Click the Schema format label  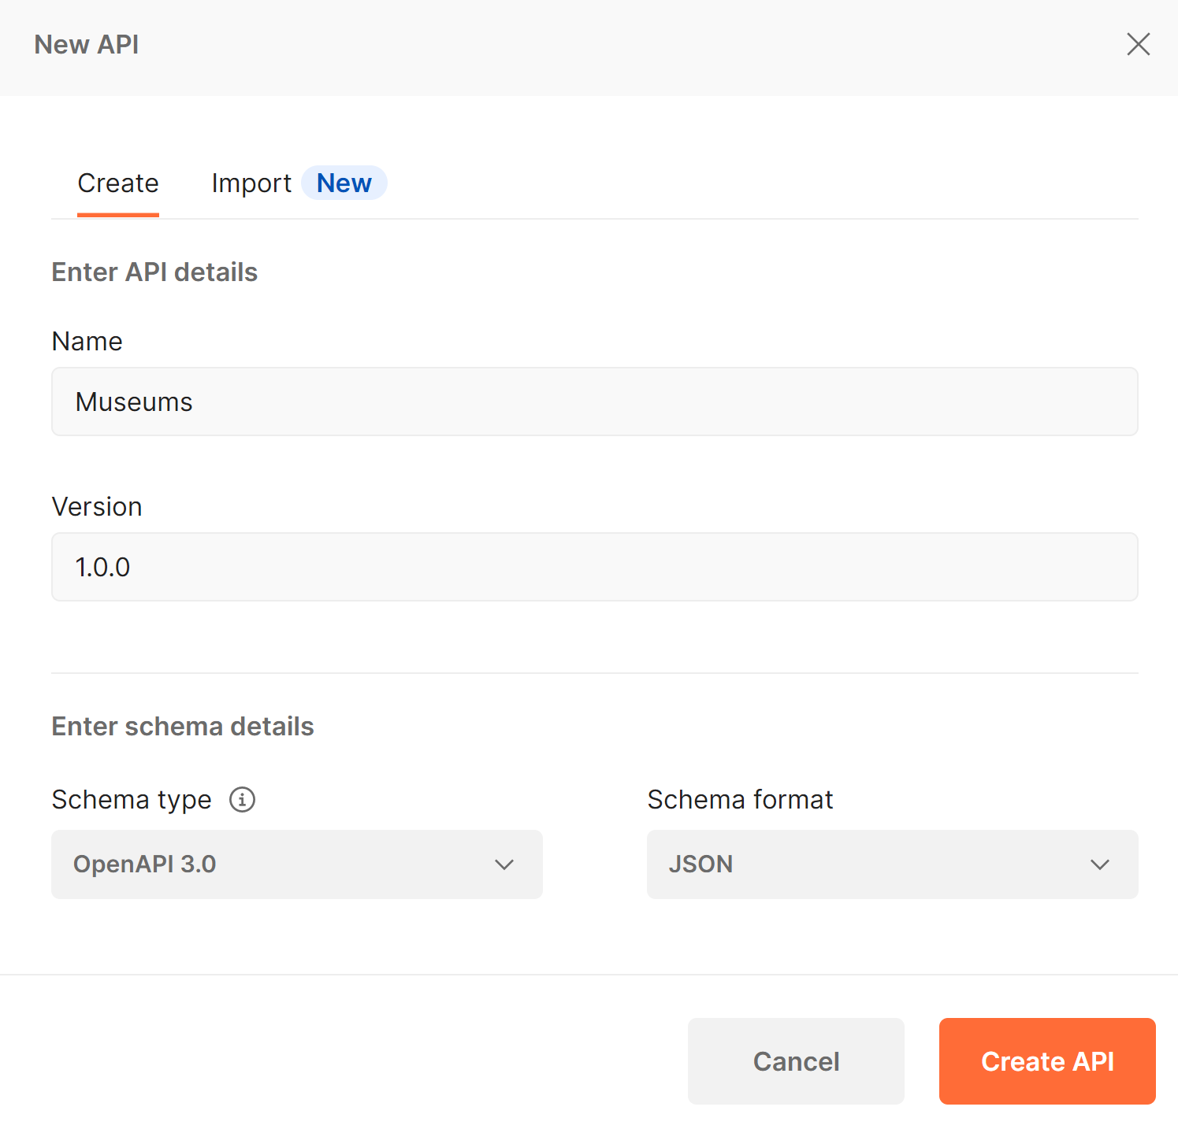[740, 800]
